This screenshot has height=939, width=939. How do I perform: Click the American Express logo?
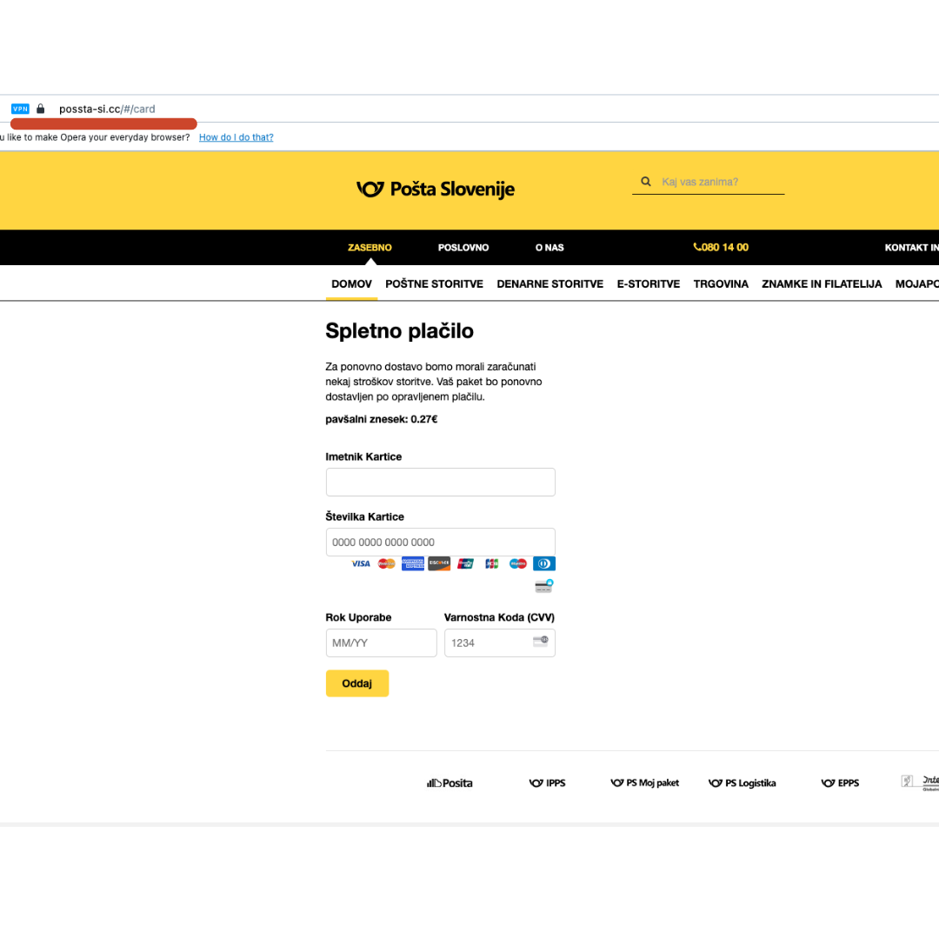tap(413, 563)
